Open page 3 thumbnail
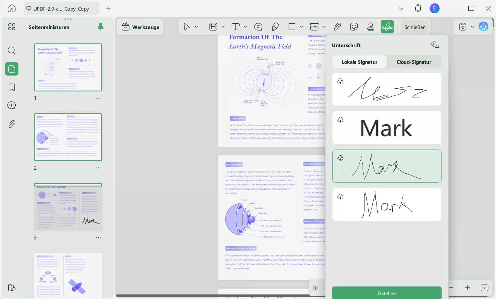Screen dimensions: 496x299 click(x=68, y=207)
